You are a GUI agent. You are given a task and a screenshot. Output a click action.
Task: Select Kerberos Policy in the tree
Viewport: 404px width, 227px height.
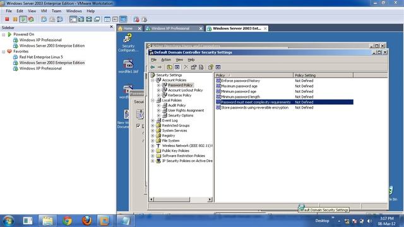[x=179, y=95]
